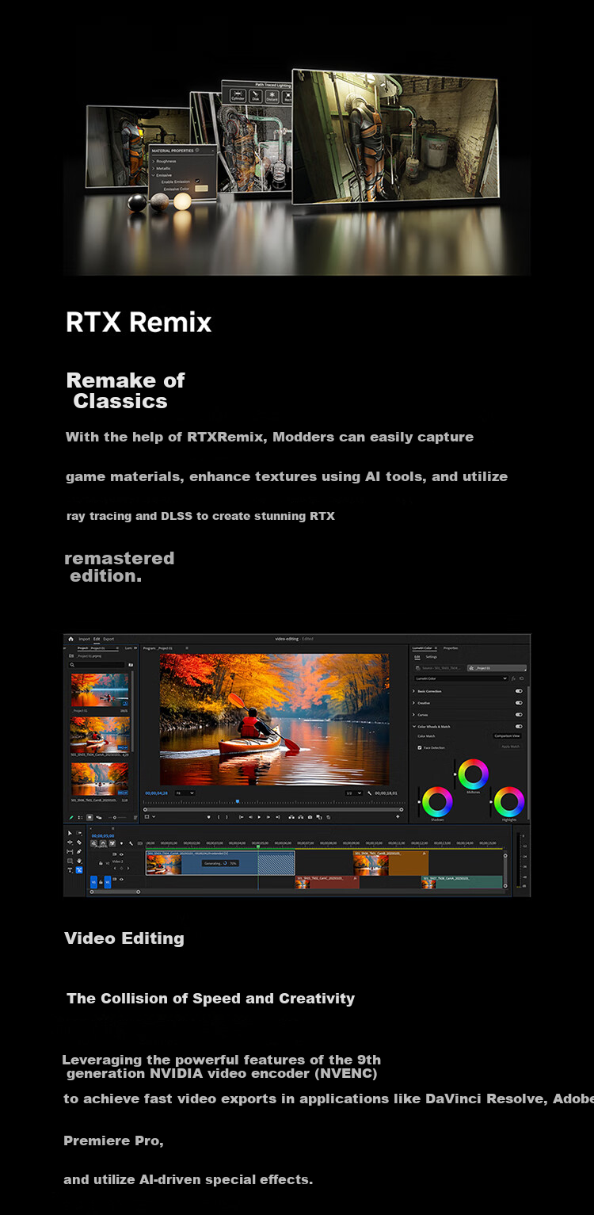Screen dimensions: 594x1215
Task: Select the Hand tool
Action: click(79, 861)
